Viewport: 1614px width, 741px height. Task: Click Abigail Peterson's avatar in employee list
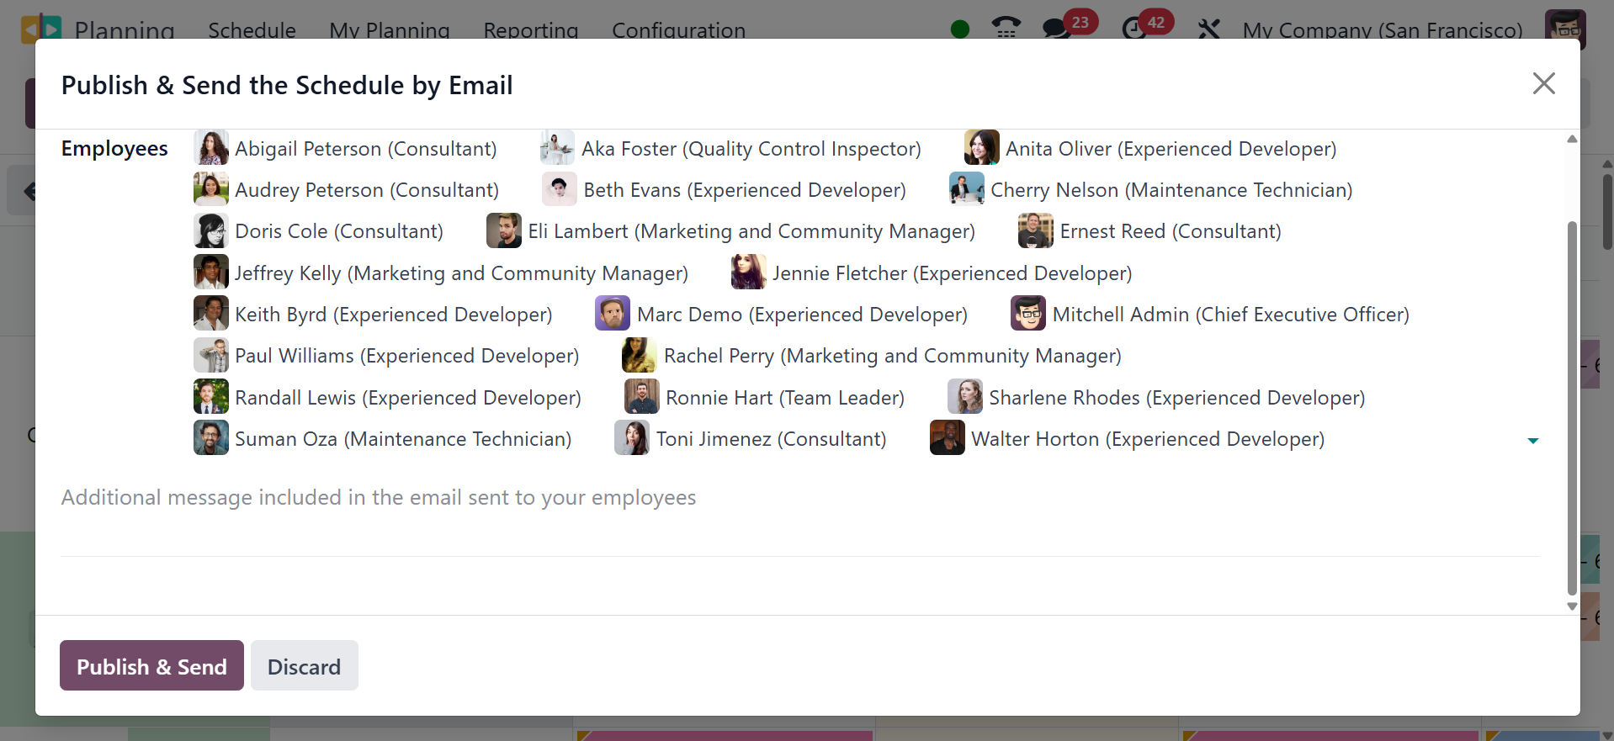(x=210, y=148)
